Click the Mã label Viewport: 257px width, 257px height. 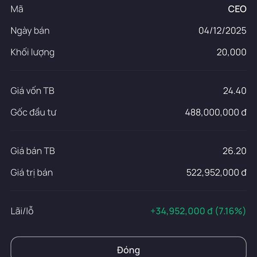17,9
